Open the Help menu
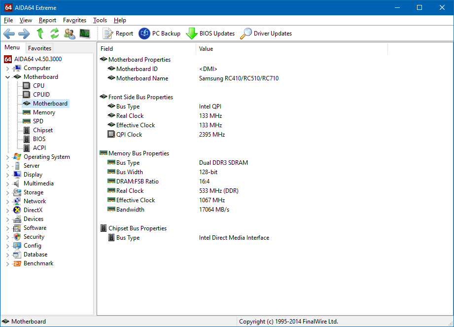 (120, 20)
